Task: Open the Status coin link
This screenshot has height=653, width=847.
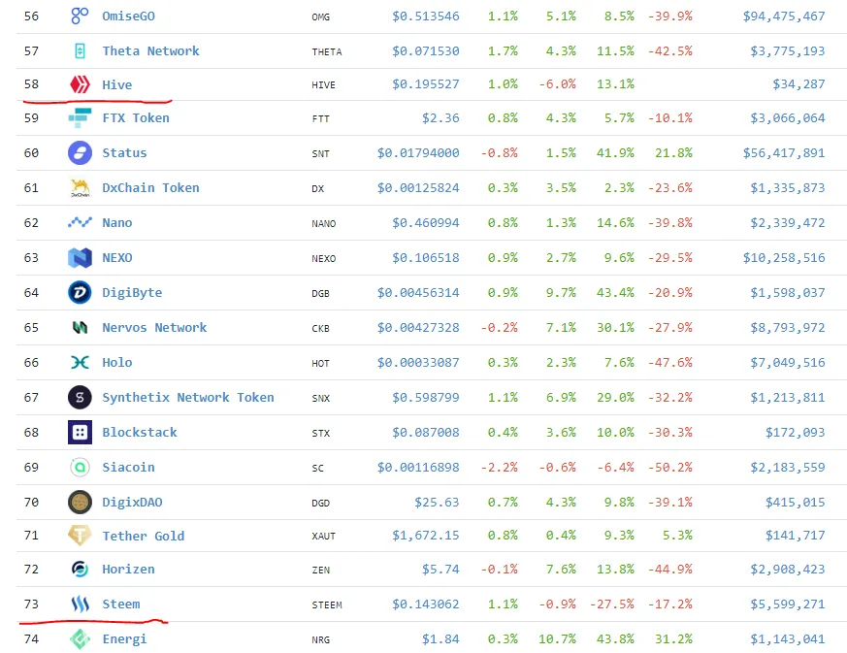Action: (x=125, y=153)
